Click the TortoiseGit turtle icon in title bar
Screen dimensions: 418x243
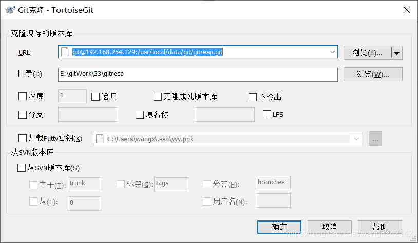click(10, 10)
